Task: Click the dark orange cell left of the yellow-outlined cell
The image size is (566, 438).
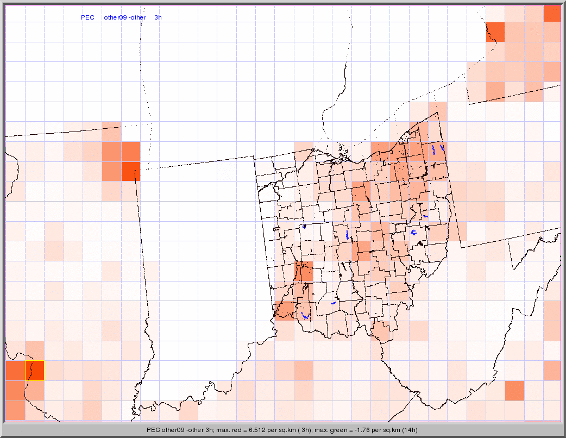Action: 15,371
